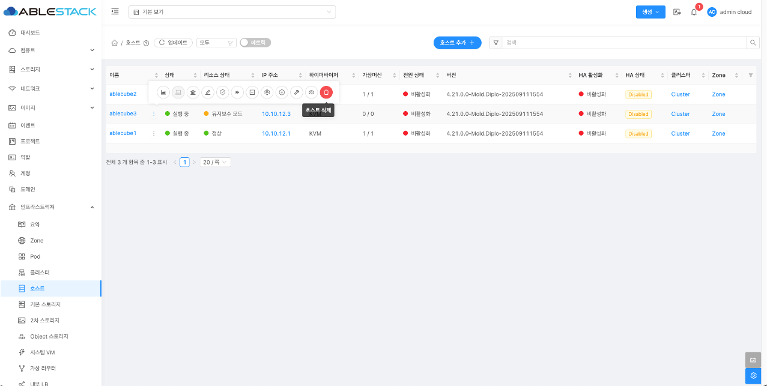
Task: Click the chart metrics icon in host actions
Action: tap(163, 92)
